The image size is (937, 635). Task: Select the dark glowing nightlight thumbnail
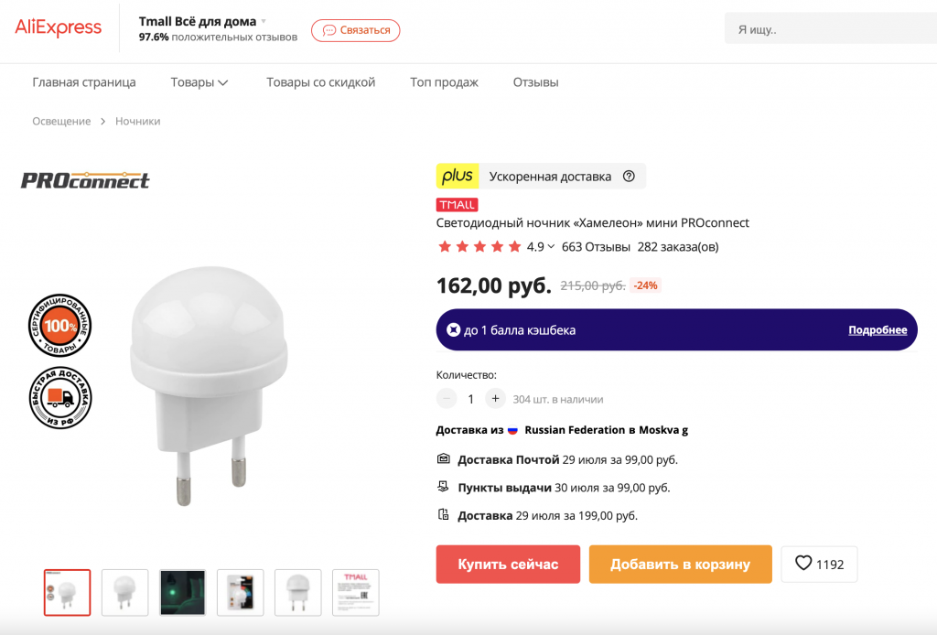click(x=183, y=592)
